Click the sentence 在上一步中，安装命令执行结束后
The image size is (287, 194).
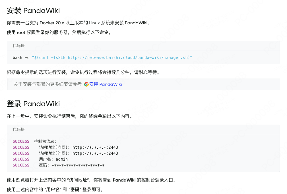pos(70,116)
